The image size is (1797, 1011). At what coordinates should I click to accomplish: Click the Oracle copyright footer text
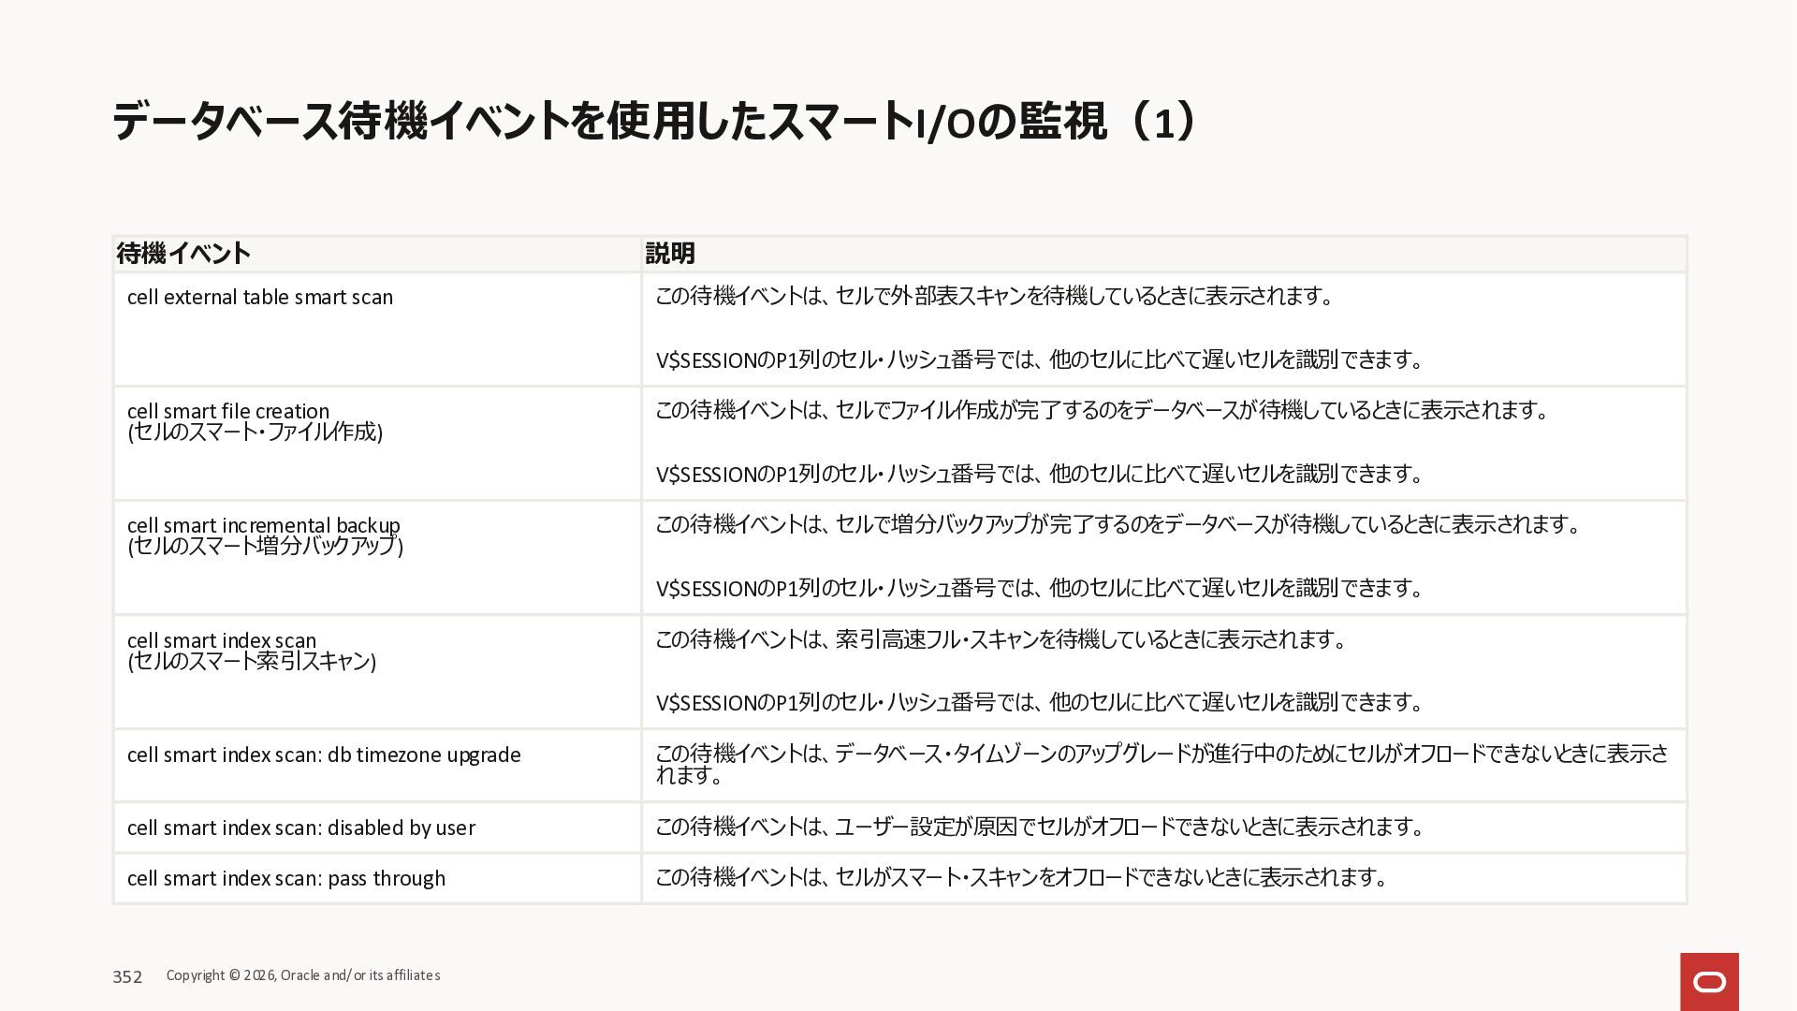(x=303, y=975)
